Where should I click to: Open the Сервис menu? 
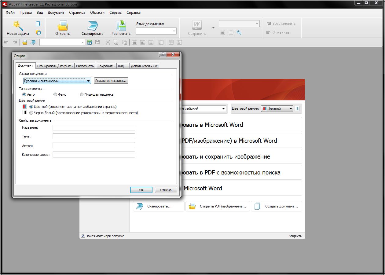coord(115,13)
